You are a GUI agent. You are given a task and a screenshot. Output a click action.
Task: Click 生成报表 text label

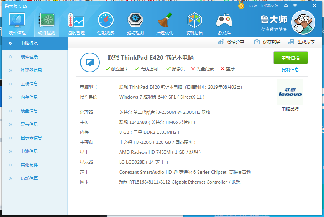(x=306, y=42)
